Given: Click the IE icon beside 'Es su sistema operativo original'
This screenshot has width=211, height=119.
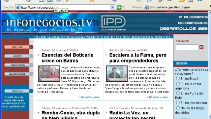Looking at the screenshot, I should [x=146, y=7].
